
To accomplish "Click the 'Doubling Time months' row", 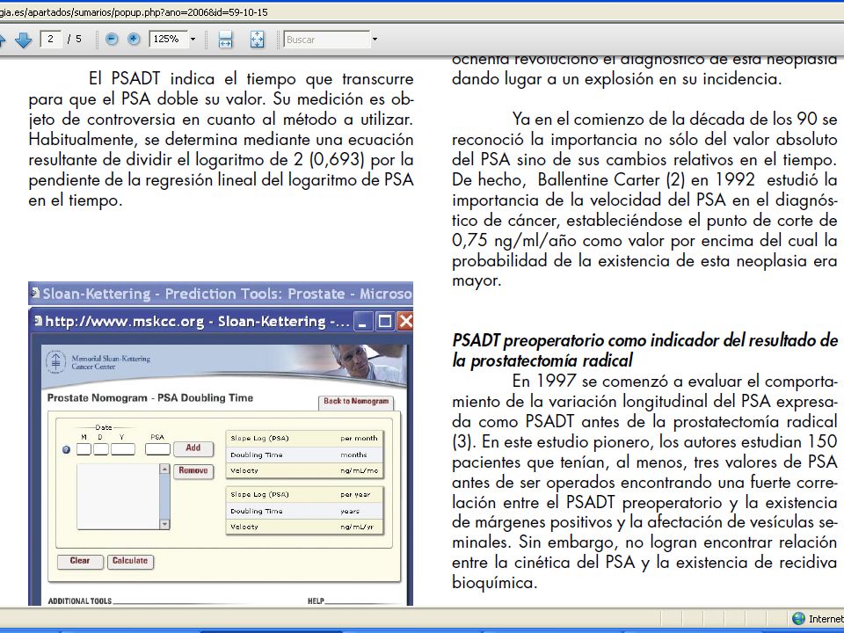I will click(x=305, y=455).
